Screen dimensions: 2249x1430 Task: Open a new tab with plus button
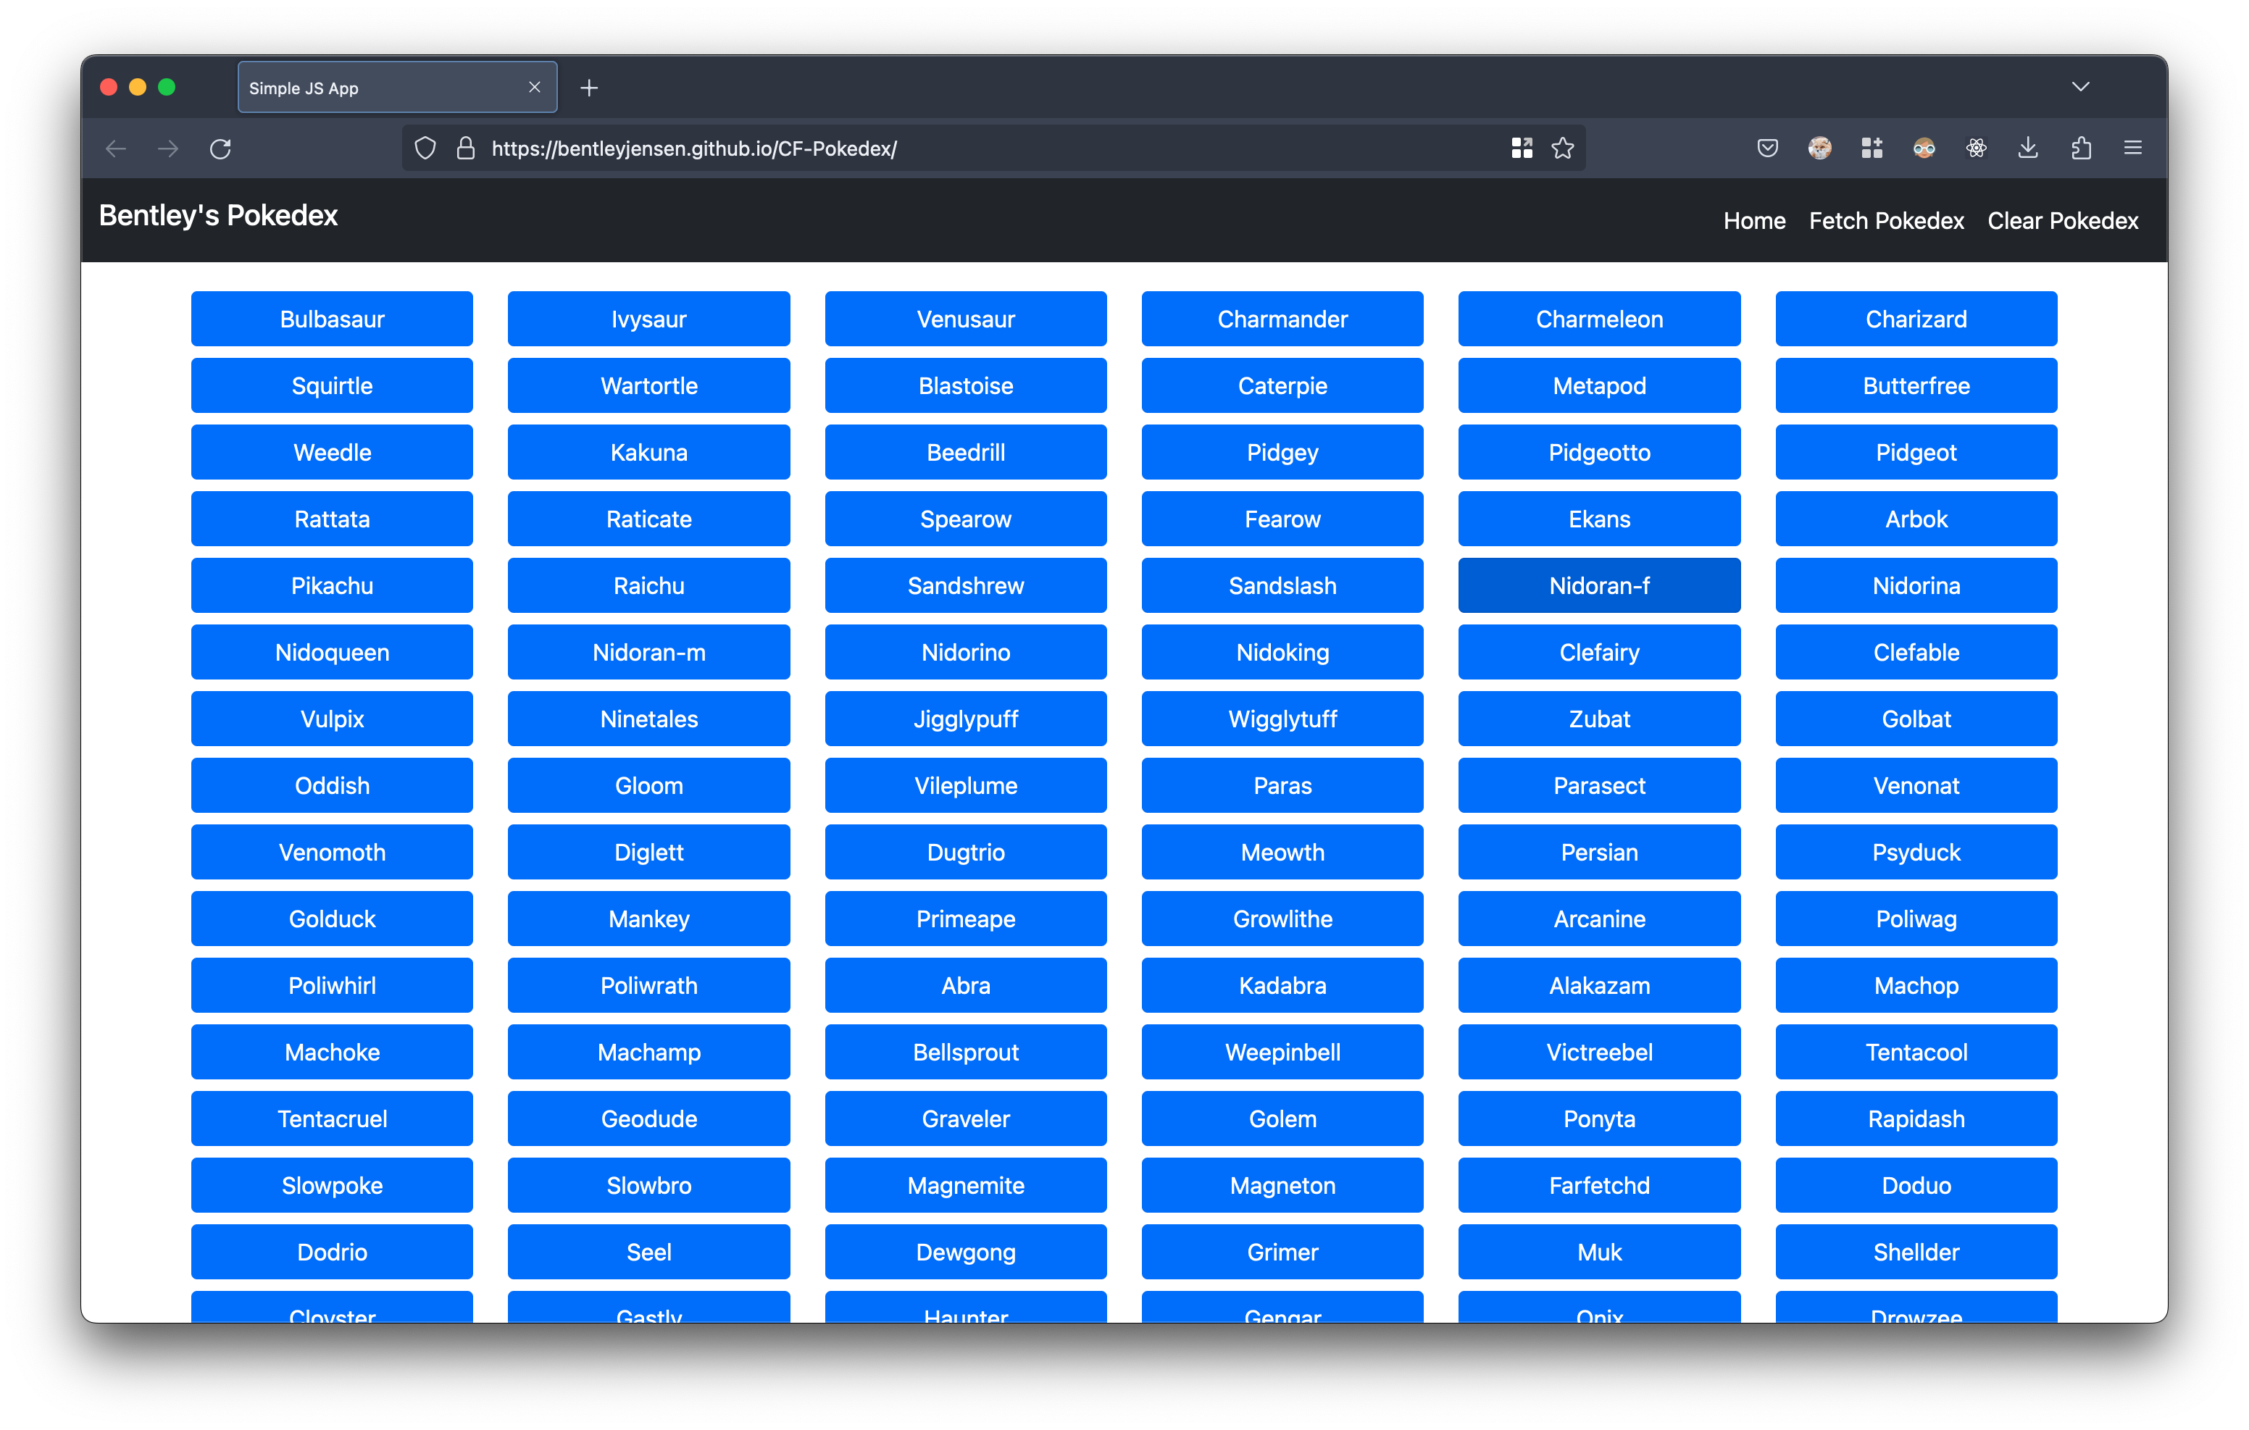[588, 88]
